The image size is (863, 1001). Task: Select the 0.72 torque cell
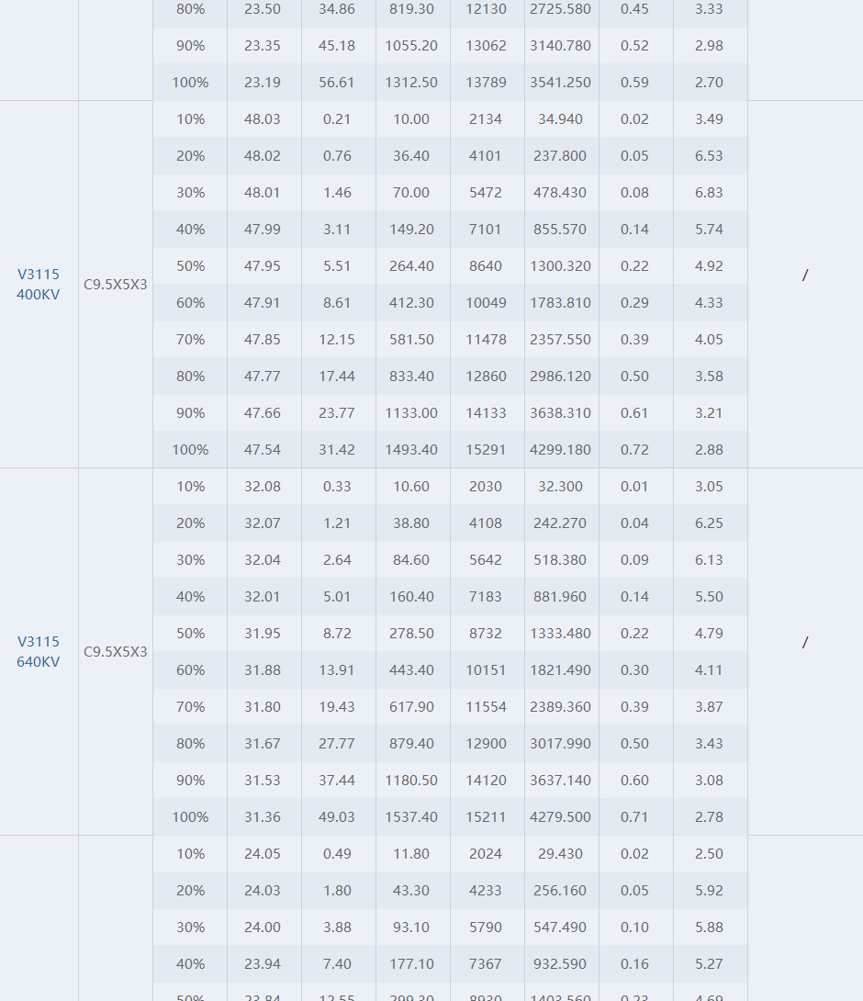pos(634,449)
